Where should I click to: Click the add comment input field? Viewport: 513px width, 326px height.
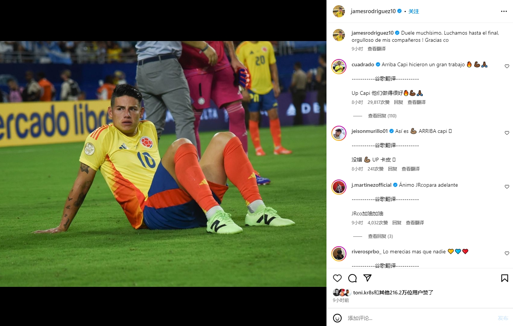419,318
